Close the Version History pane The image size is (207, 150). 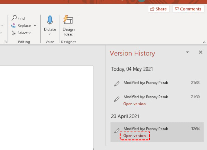pos(201,52)
